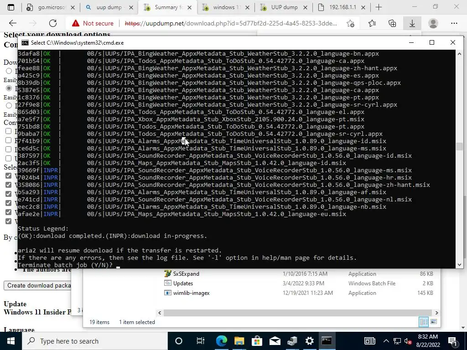Select the second, checked download radio button
The height and width of the screenshot is (350, 467).
tap(9, 88)
